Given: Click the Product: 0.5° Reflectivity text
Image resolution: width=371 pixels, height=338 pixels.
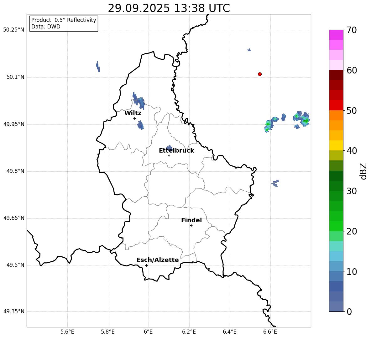Looking at the screenshot, I should pyautogui.click(x=64, y=20).
